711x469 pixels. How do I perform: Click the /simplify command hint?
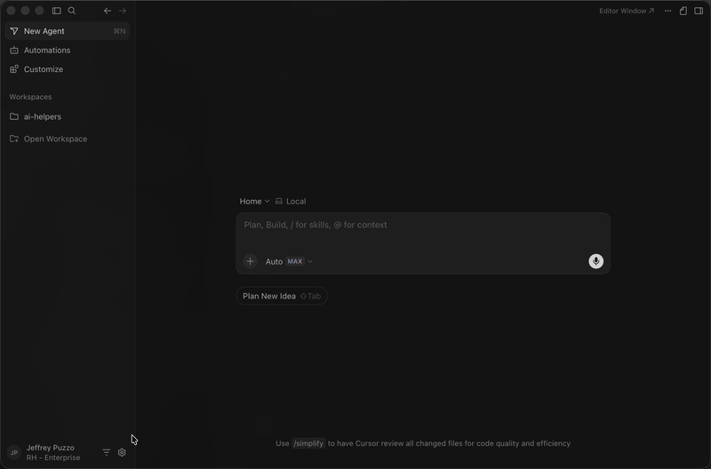pyautogui.click(x=308, y=443)
